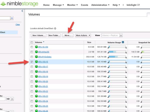Viewport: 150px width, 112px height.
Task: Click the 2.0 TiB size value
Action: [91, 52]
